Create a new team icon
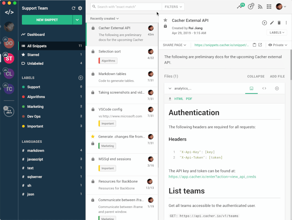The width and height of the screenshot is (292, 220). pyautogui.click(x=9, y=111)
